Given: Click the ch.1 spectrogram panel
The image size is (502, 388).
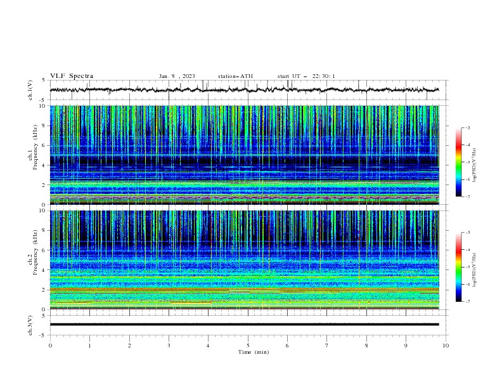Looking at the screenshot, I should [244, 155].
